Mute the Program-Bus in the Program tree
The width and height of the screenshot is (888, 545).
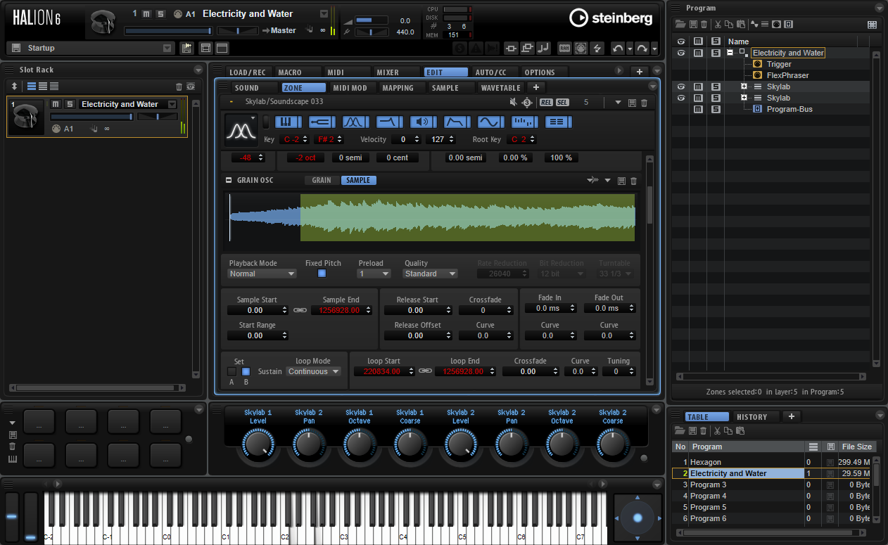[698, 109]
